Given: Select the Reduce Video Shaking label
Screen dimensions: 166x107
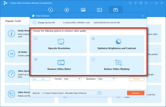Looking at the screenshot, I should pyautogui.click(x=116, y=69).
